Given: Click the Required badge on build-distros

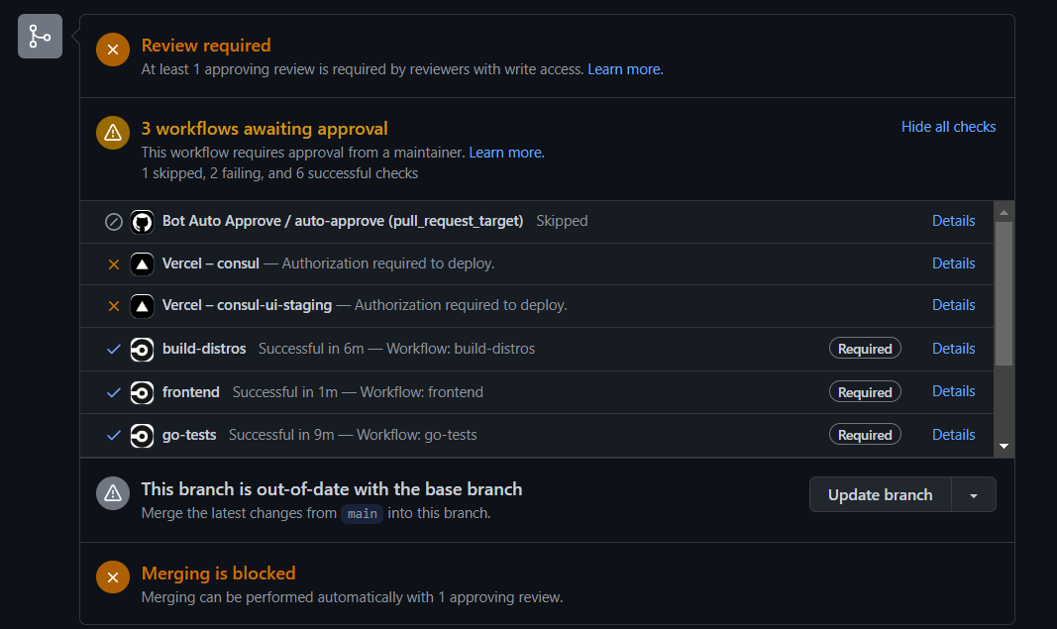Looking at the screenshot, I should [x=865, y=349].
